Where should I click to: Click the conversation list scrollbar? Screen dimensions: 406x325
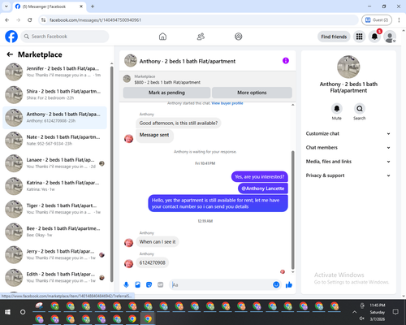coord(112,173)
